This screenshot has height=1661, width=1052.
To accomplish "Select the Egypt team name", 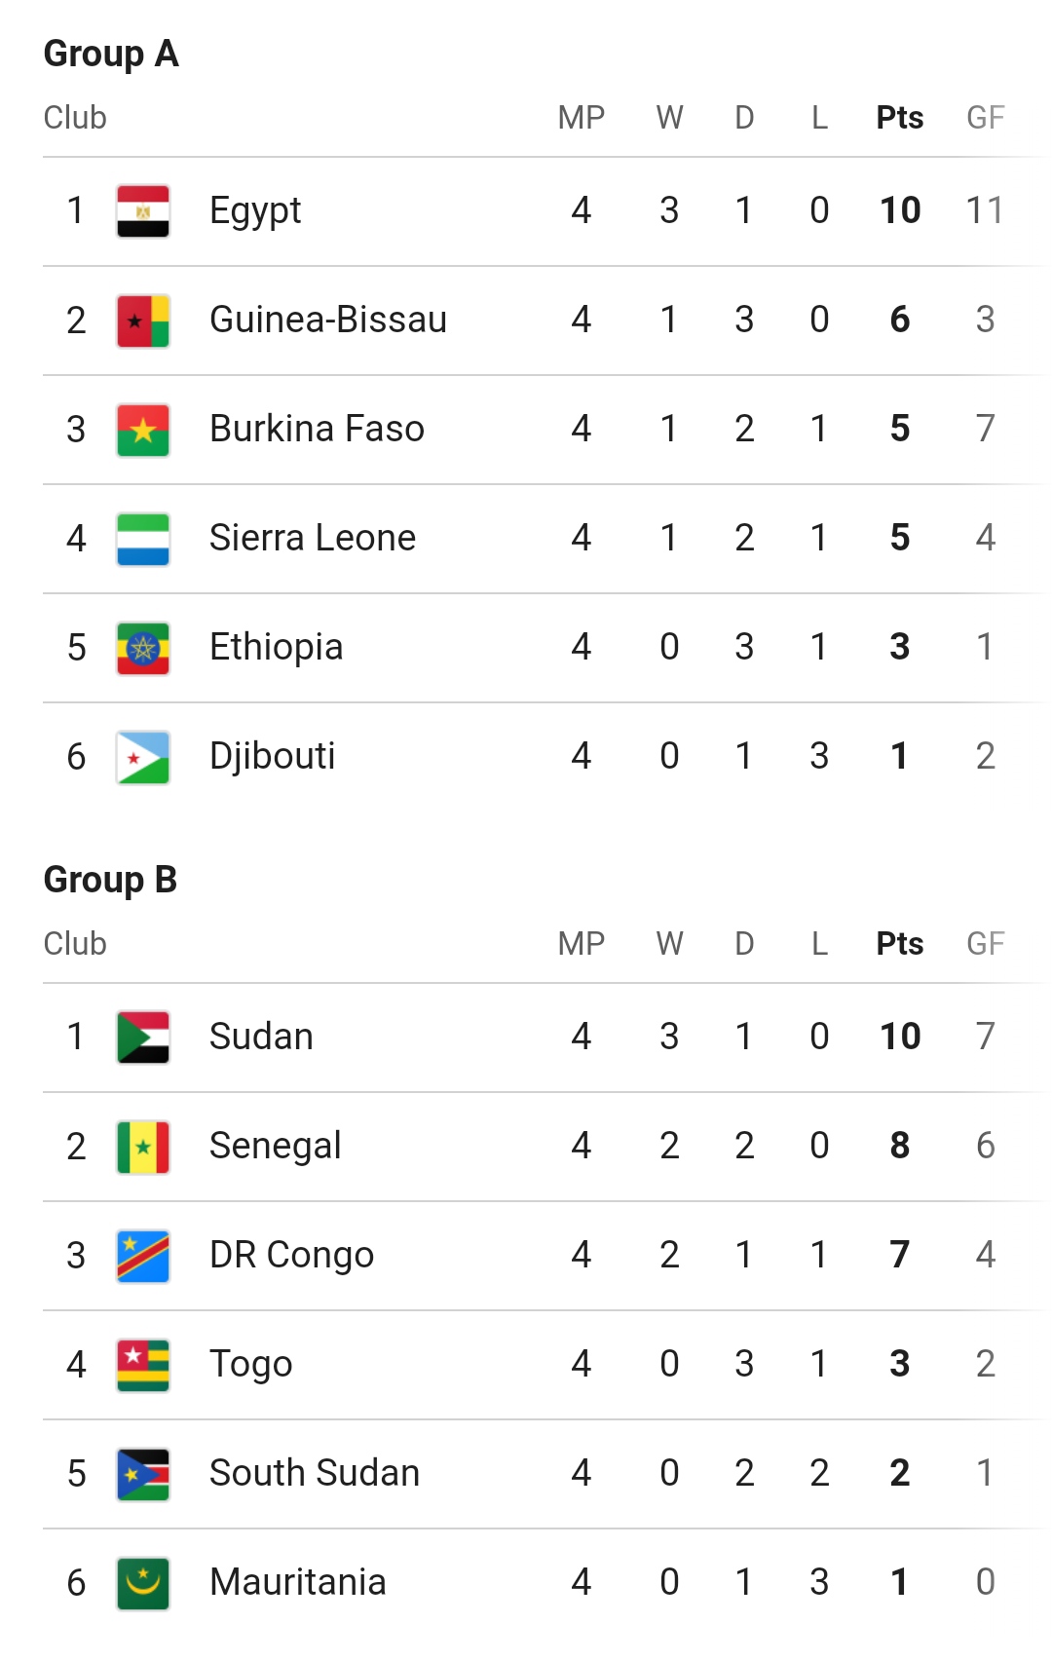I will [255, 211].
